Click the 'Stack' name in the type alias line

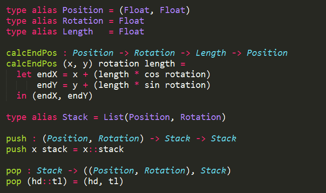click(75, 117)
